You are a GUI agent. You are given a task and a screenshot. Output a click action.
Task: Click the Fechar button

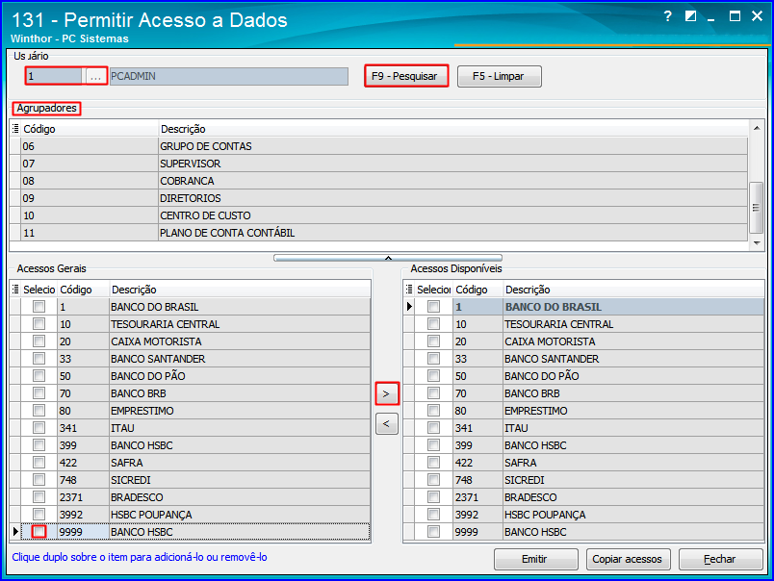click(720, 559)
